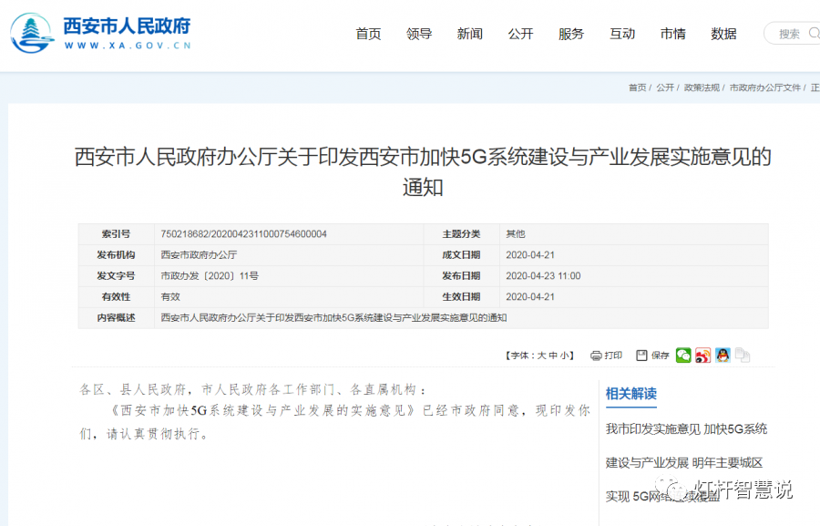This screenshot has width=820, height=526.
Task: Click the Xi'an government pagoda logo
Action: coord(31,33)
